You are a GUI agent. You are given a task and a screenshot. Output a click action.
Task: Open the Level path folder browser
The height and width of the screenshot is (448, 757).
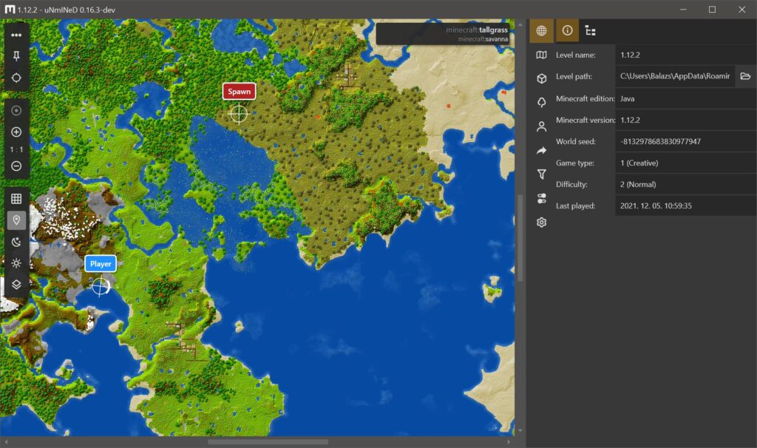click(x=747, y=76)
